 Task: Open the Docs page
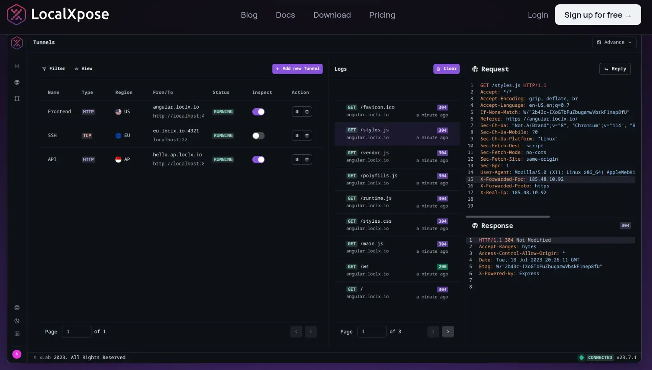285,15
